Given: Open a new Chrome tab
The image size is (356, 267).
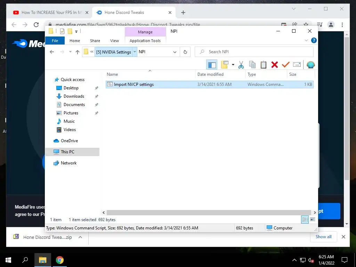Looking at the screenshot, I should pyautogui.click(x=183, y=13).
